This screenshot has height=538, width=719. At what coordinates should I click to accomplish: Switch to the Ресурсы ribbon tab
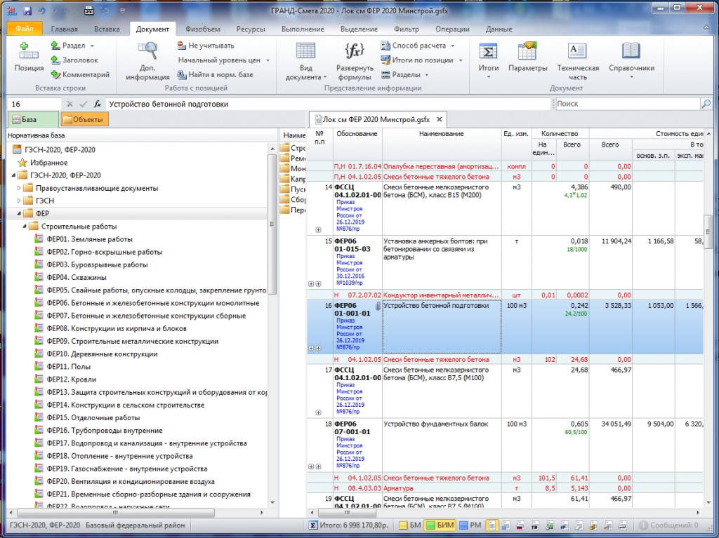(x=251, y=29)
